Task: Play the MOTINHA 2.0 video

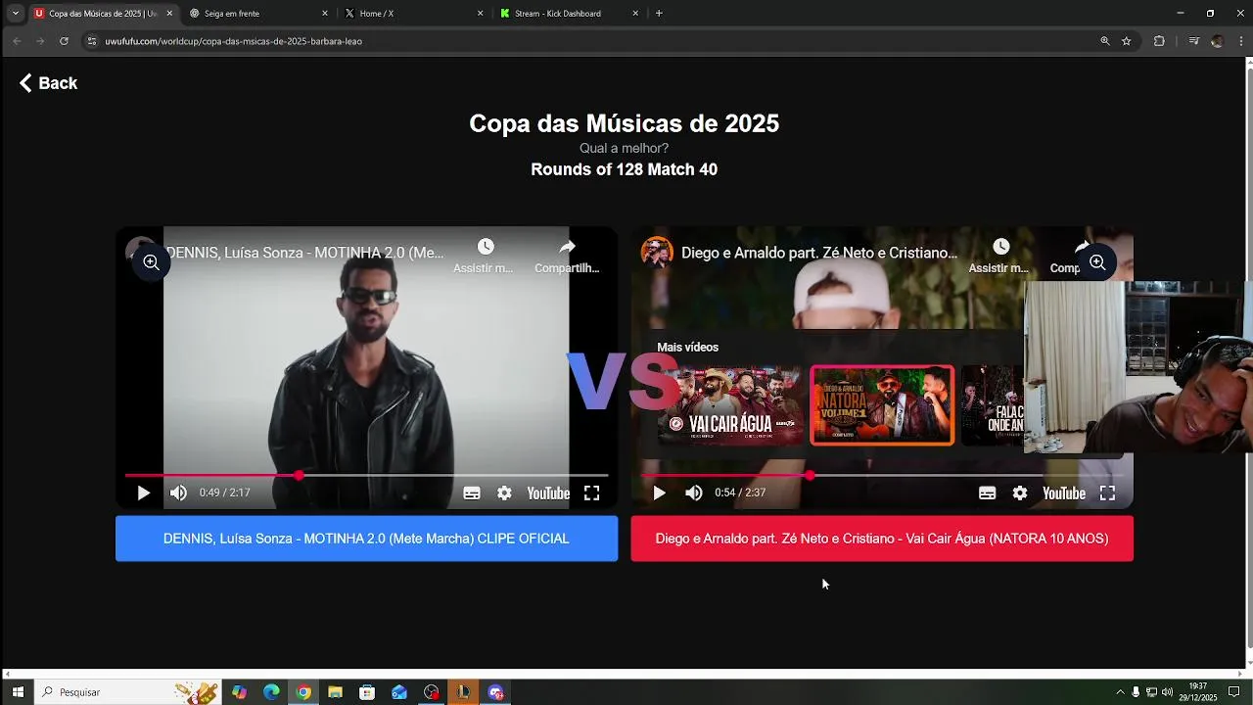Action: 143,493
